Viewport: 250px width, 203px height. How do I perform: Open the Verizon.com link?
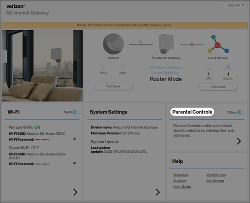click(x=216, y=175)
